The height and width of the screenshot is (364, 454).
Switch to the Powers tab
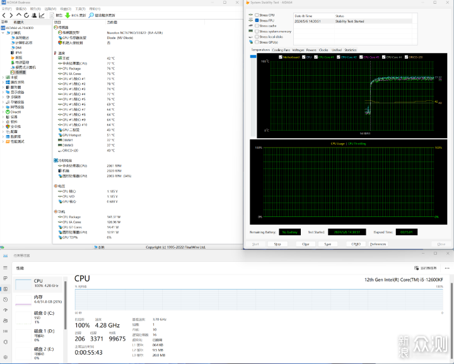click(x=311, y=50)
